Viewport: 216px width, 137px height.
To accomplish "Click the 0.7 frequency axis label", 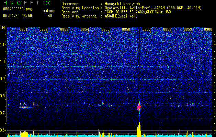I will [x=3, y=113].
